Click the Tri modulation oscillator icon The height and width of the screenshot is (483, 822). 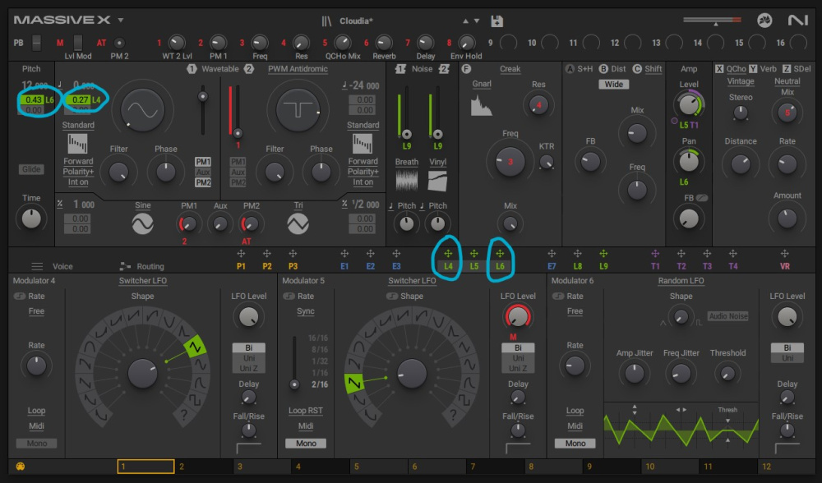click(298, 224)
